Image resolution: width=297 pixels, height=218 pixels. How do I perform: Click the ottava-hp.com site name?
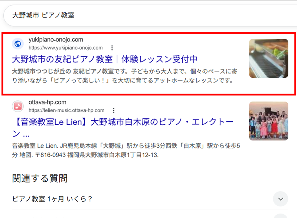point(48,102)
